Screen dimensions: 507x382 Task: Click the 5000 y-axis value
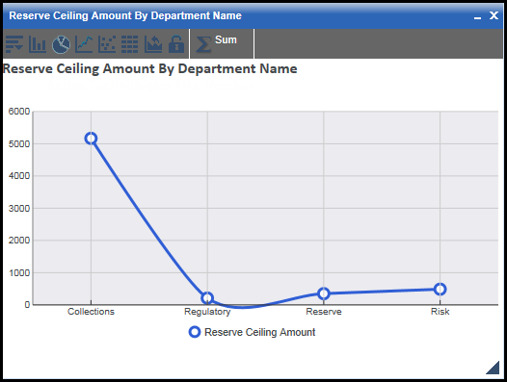click(19, 143)
